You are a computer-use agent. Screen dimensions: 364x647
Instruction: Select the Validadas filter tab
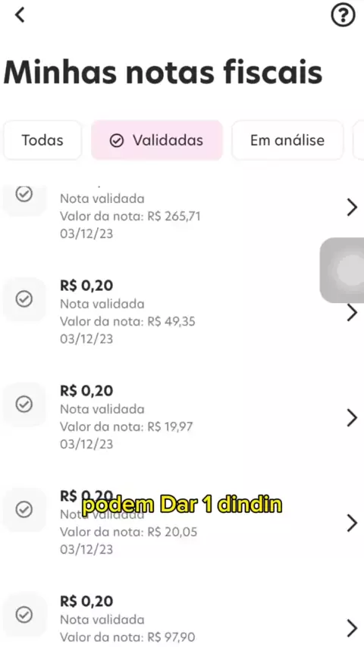click(157, 140)
